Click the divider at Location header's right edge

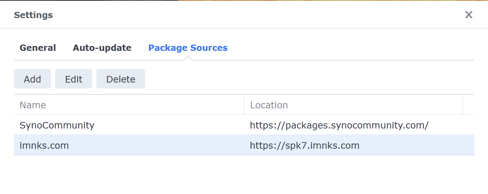point(463,105)
